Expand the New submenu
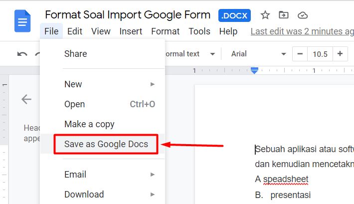This screenshot has height=204, width=354. [x=103, y=84]
